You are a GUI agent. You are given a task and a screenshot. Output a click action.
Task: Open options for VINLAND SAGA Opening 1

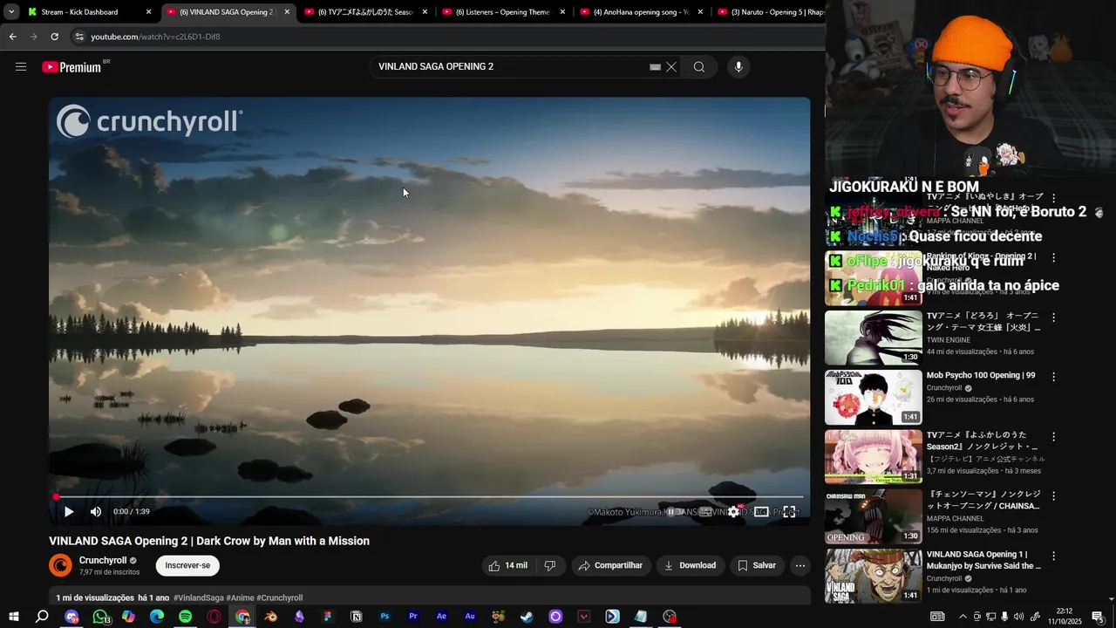click(x=1053, y=556)
